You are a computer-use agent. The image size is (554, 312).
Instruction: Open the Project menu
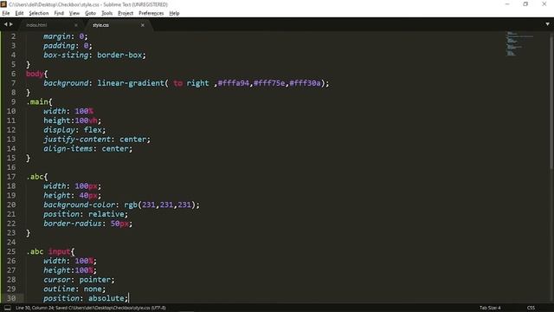pos(126,13)
